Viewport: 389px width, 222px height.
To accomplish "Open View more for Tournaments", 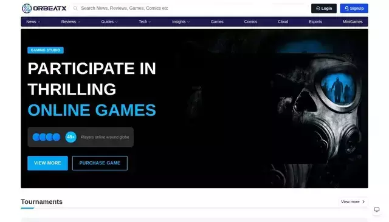I will [x=353, y=202].
